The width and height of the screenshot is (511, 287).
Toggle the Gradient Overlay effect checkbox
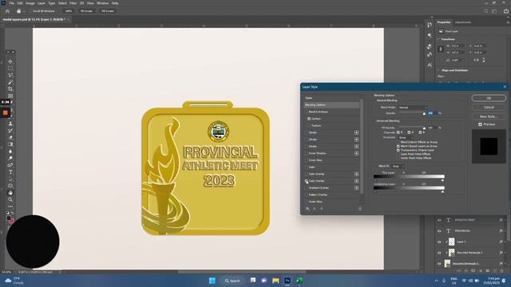point(307,188)
